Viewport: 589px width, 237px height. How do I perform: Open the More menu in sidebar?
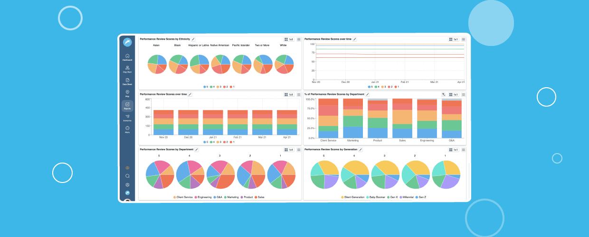click(127, 129)
